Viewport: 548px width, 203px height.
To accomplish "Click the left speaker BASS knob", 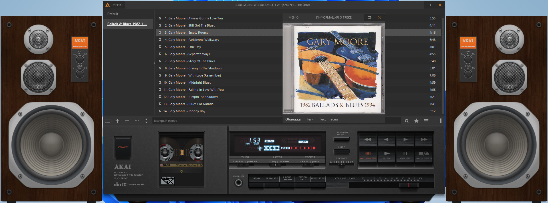I will click(80, 74).
